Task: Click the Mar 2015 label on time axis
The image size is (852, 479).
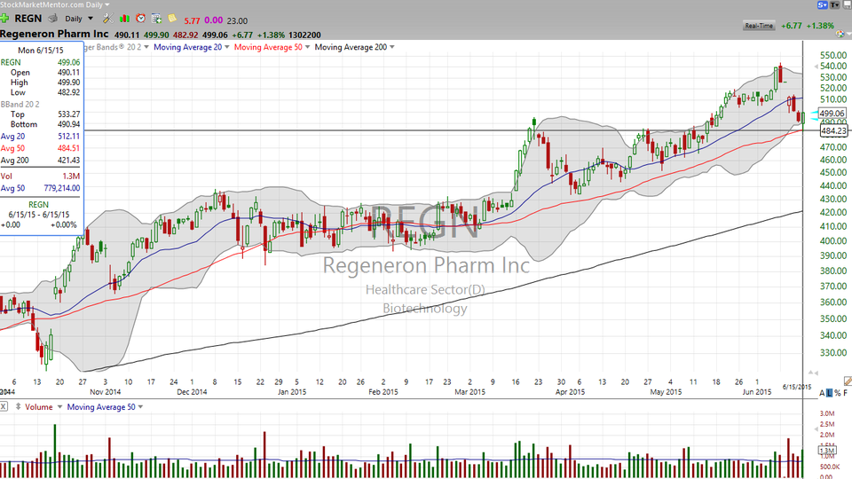Action: (x=470, y=391)
